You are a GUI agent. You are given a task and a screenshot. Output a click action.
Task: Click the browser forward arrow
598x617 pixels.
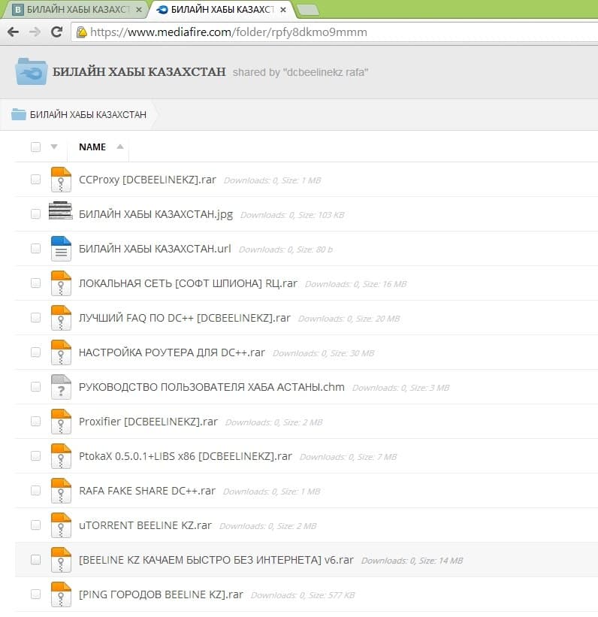35,32
